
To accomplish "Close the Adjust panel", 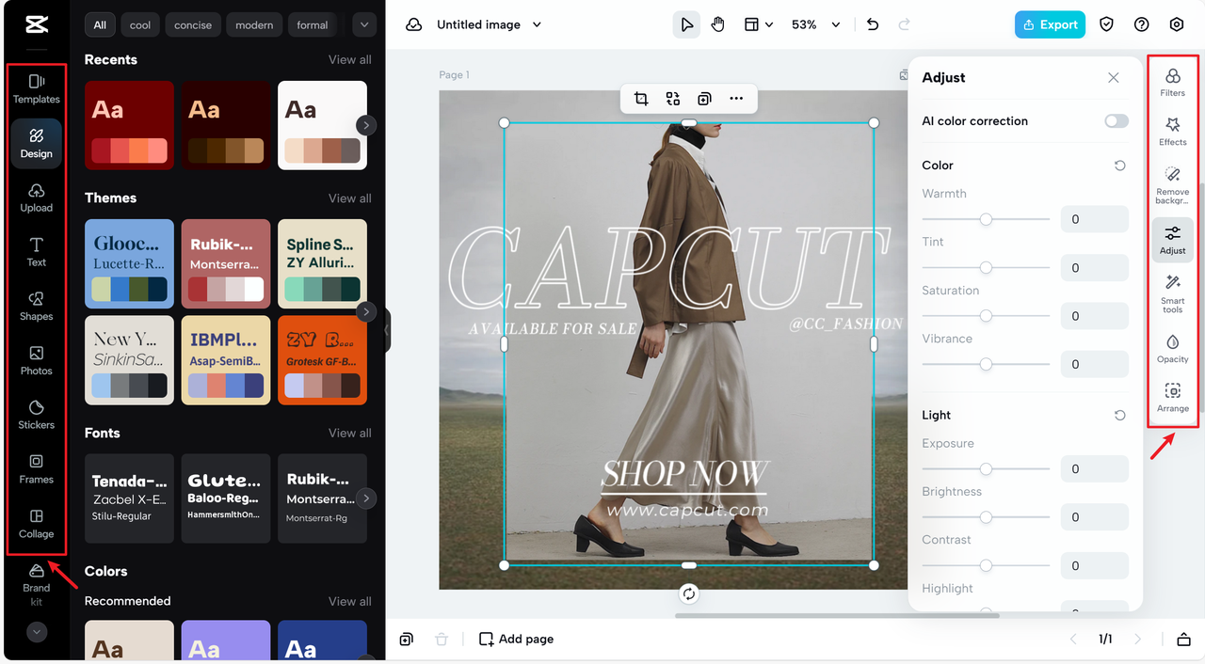I will pos(1114,78).
